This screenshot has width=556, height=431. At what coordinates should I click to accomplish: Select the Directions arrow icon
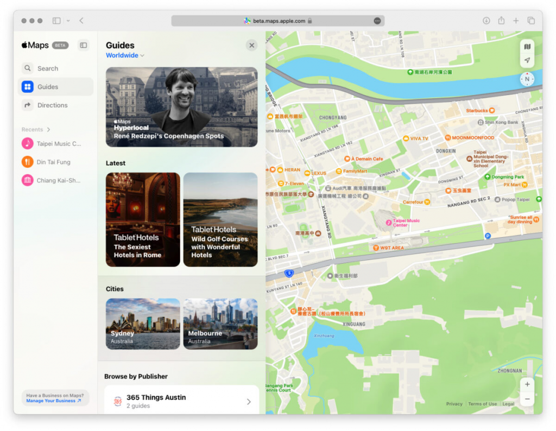click(x=27, y=105)
